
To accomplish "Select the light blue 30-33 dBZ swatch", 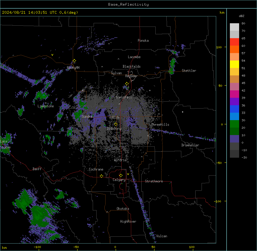I will pos(234,117).
